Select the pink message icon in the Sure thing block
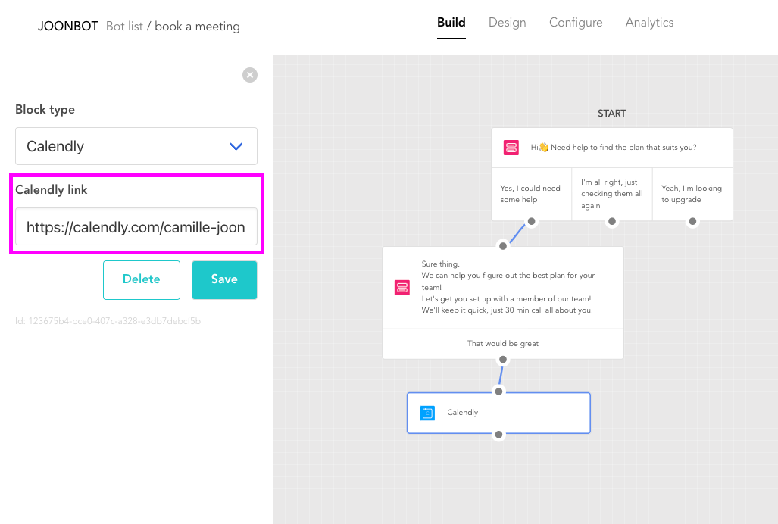The height and width of the screenshot is (524, 778). tap(402, 288)
